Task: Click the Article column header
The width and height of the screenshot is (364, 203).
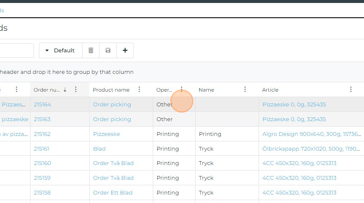Action: click(270, 90)
